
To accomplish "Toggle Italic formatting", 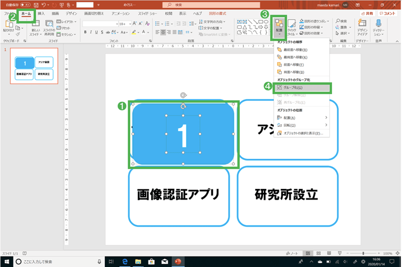I will tap(91, 32).
